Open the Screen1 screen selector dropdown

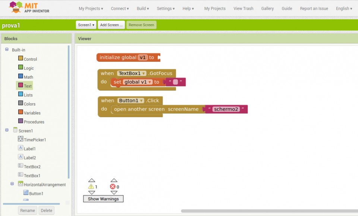tap(86, 25)
